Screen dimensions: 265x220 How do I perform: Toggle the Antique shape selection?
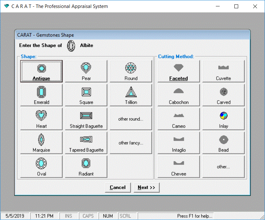[42, 71]
